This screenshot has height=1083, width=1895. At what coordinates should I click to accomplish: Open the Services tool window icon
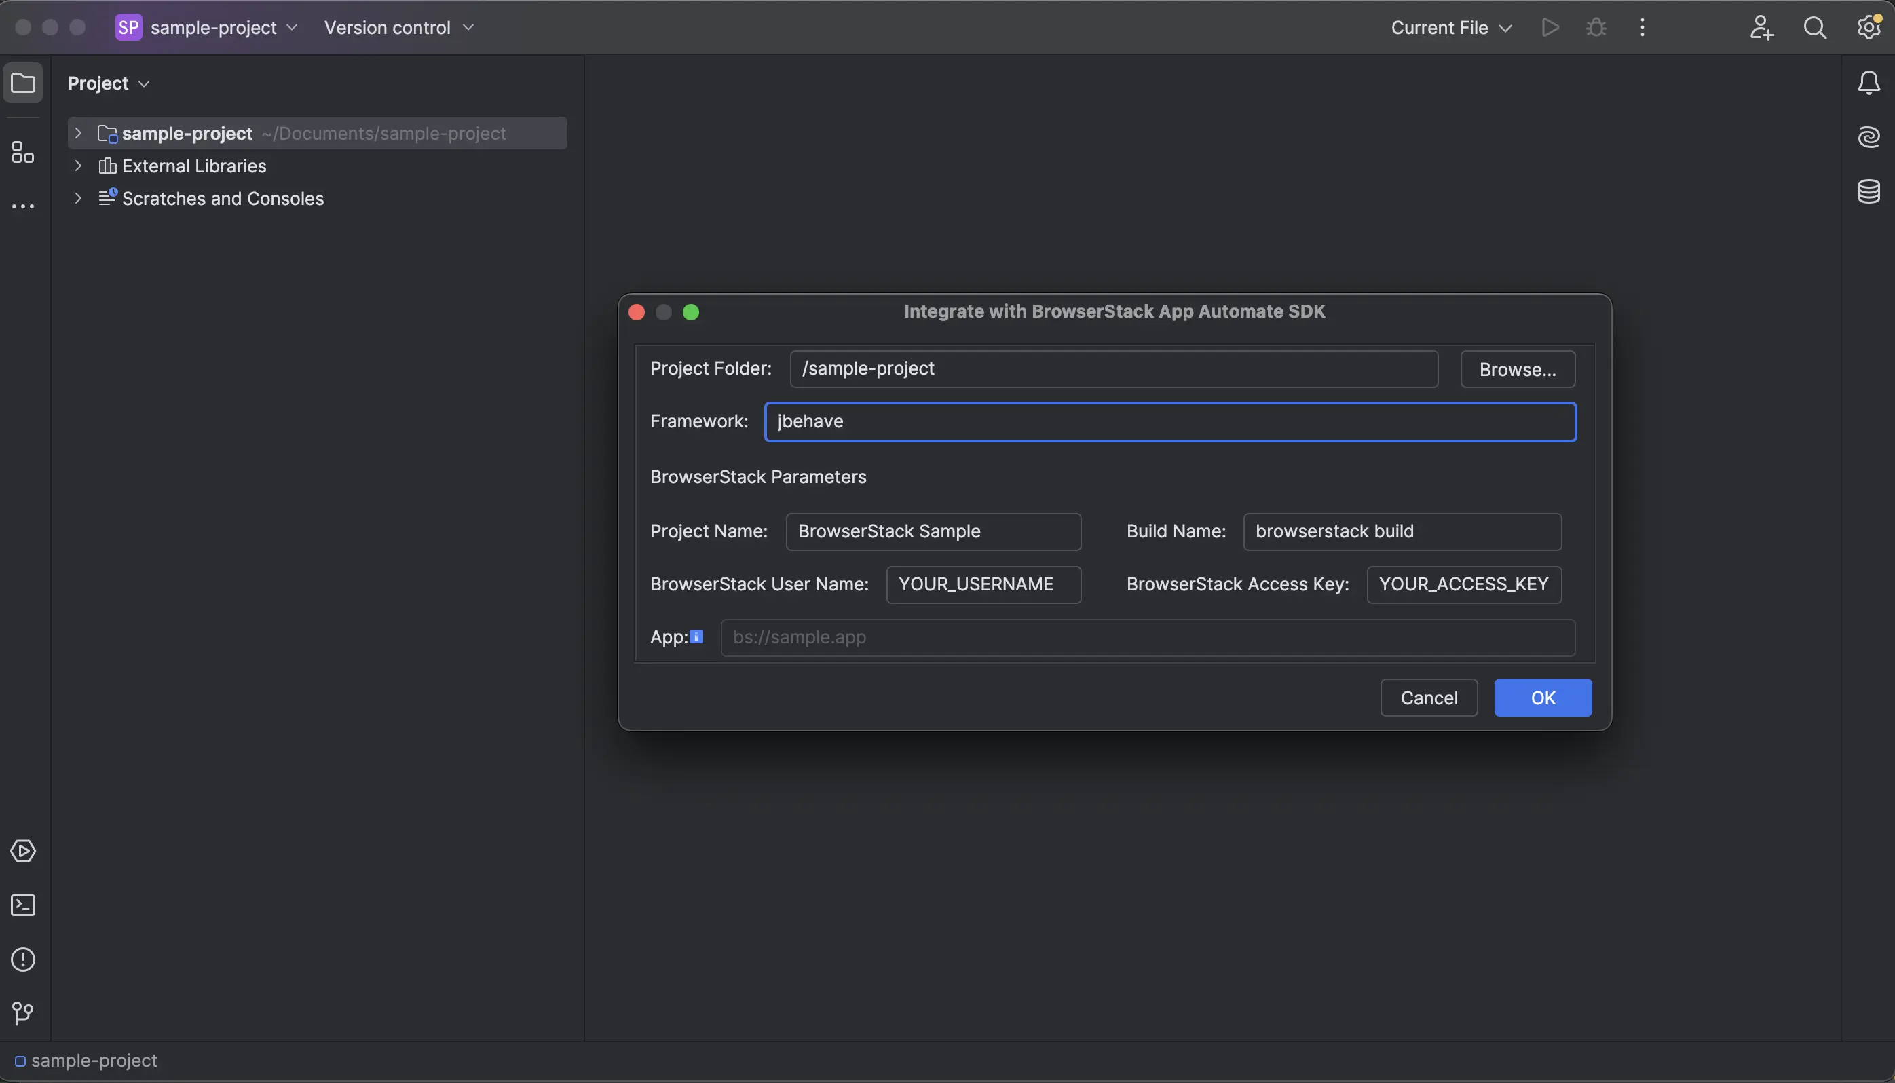[x=23, y=851]
